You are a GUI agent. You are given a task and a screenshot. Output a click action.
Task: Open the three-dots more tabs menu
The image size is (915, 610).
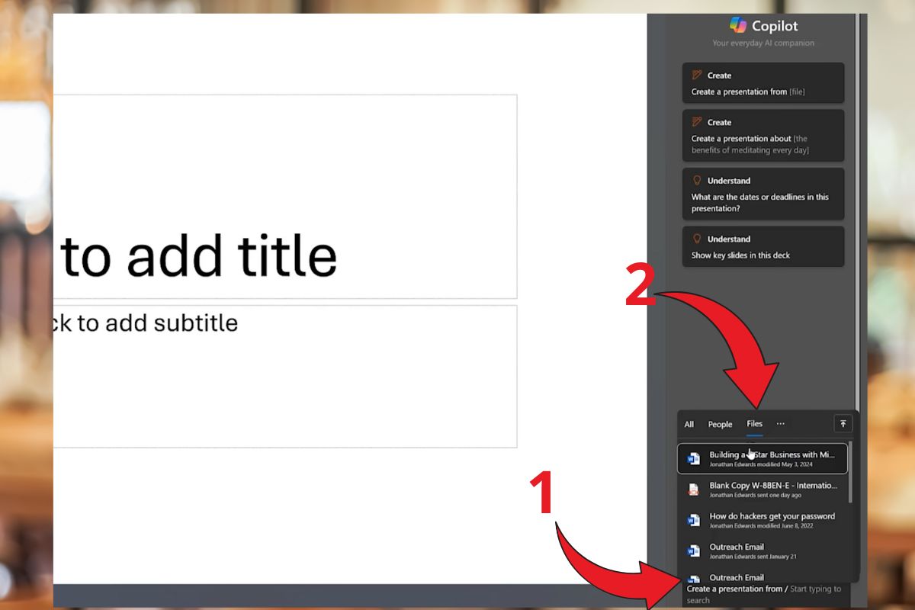[x=780, y=424]
